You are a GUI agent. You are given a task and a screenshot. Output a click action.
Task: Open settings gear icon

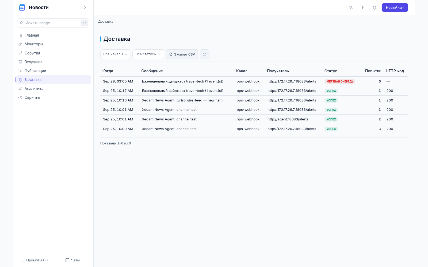coord(374,8)
